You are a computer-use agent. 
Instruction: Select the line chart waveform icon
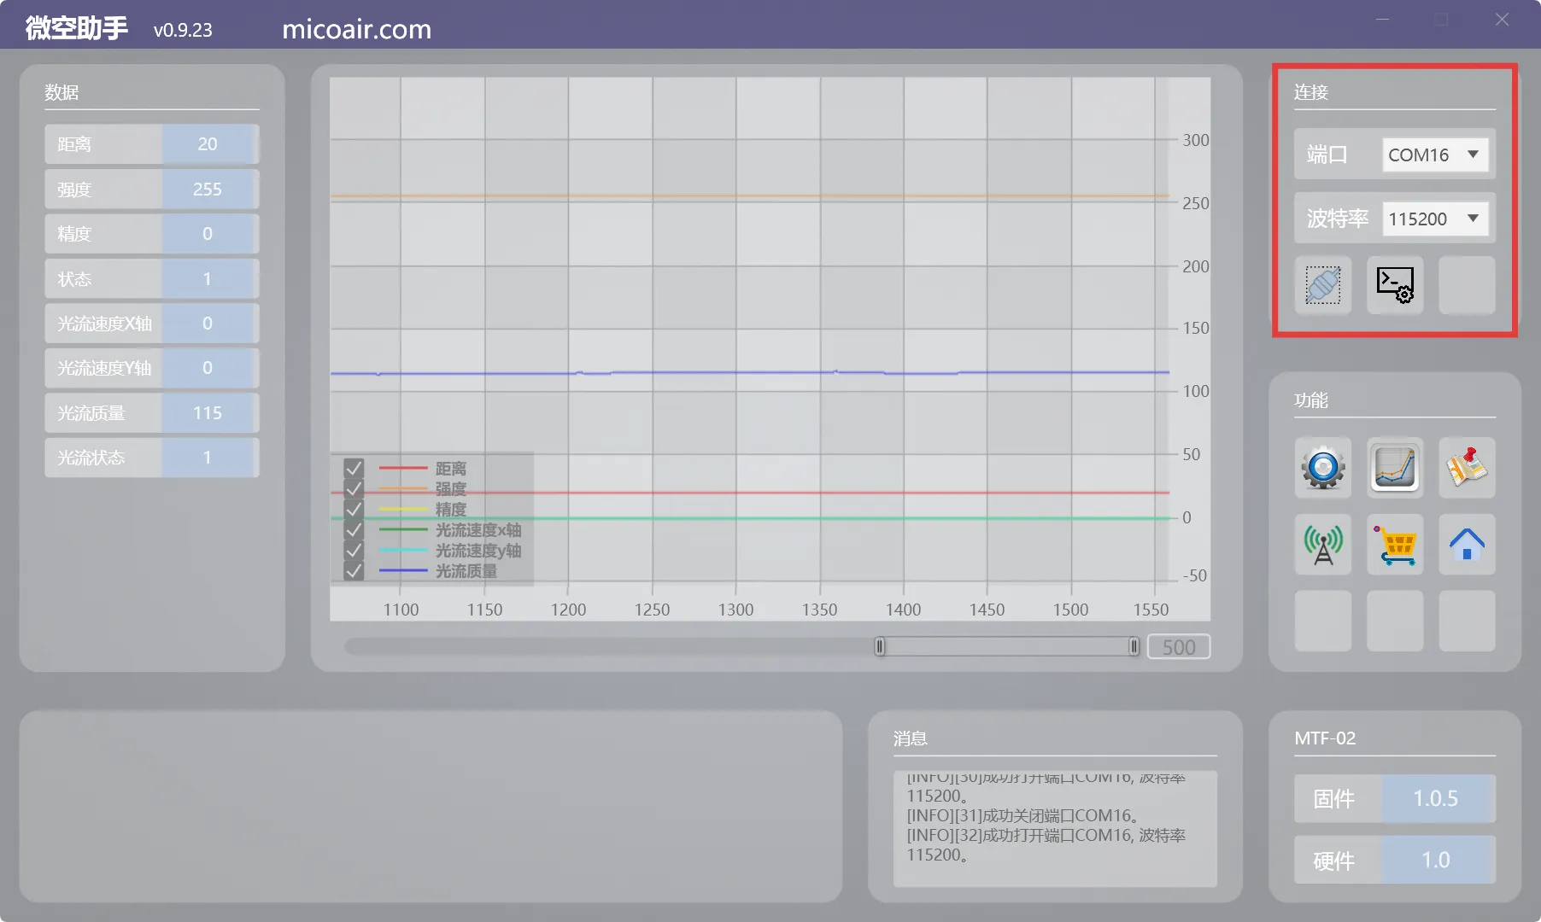(1395, 468)
